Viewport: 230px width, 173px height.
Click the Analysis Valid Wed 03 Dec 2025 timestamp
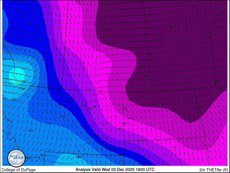point(115,170)
